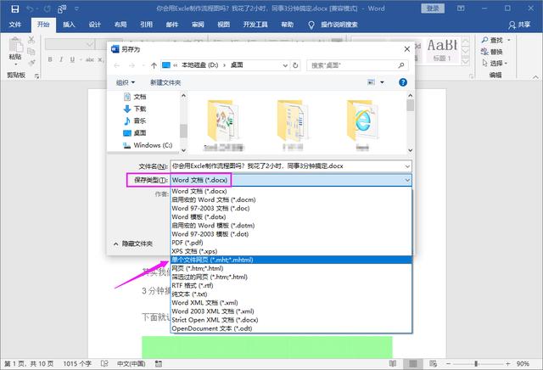This screenshot has width=543, height=370.
Task: Click the file name input field
Action: (x=288, y=166)
